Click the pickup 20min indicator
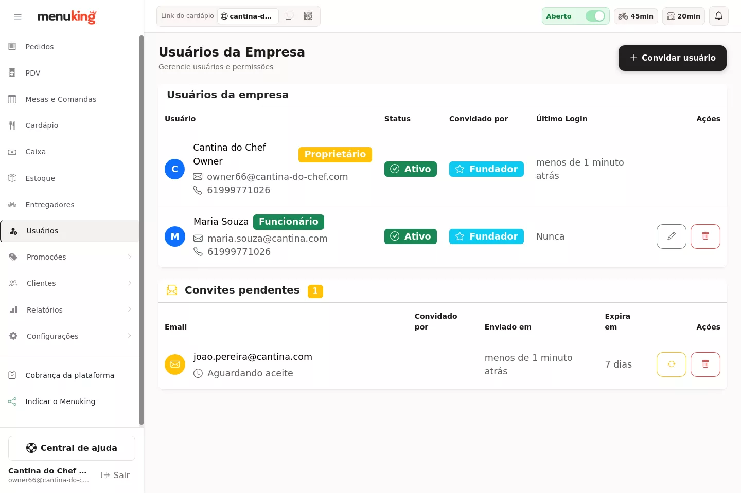741x493 pixels. coord(684,16)
